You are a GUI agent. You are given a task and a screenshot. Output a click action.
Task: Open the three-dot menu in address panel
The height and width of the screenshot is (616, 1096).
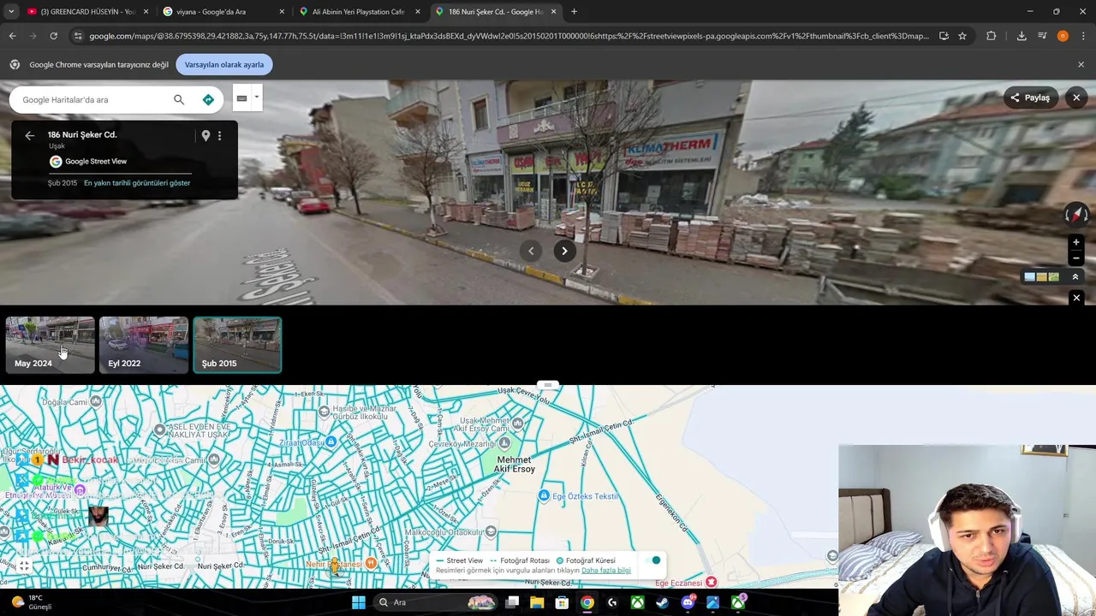(219, 135)
